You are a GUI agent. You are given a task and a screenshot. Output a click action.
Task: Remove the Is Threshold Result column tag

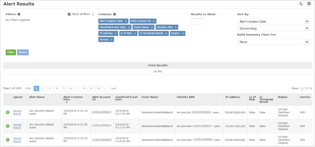coord(166,33)
